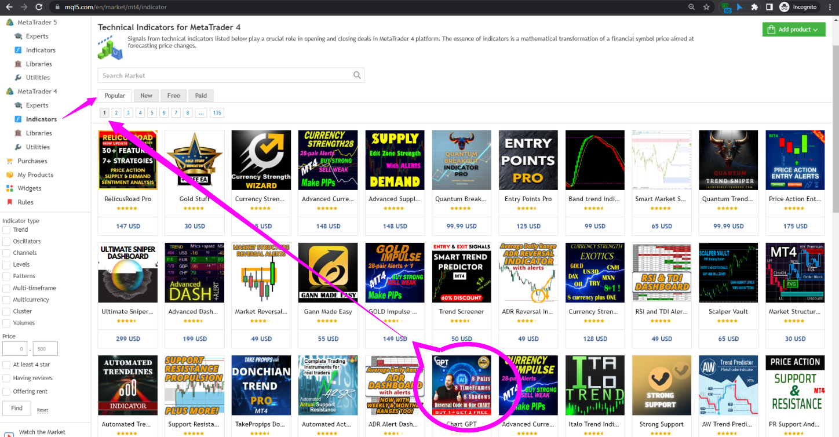The width and height of the screenshot is (839, 437).
Task: Check the Channels indicator type
Action: pyautogui.click(x=6, y=253)
